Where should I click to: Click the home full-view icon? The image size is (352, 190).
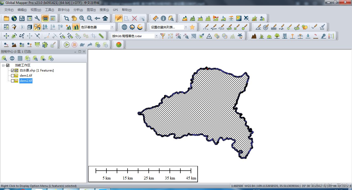coord(105,18)
